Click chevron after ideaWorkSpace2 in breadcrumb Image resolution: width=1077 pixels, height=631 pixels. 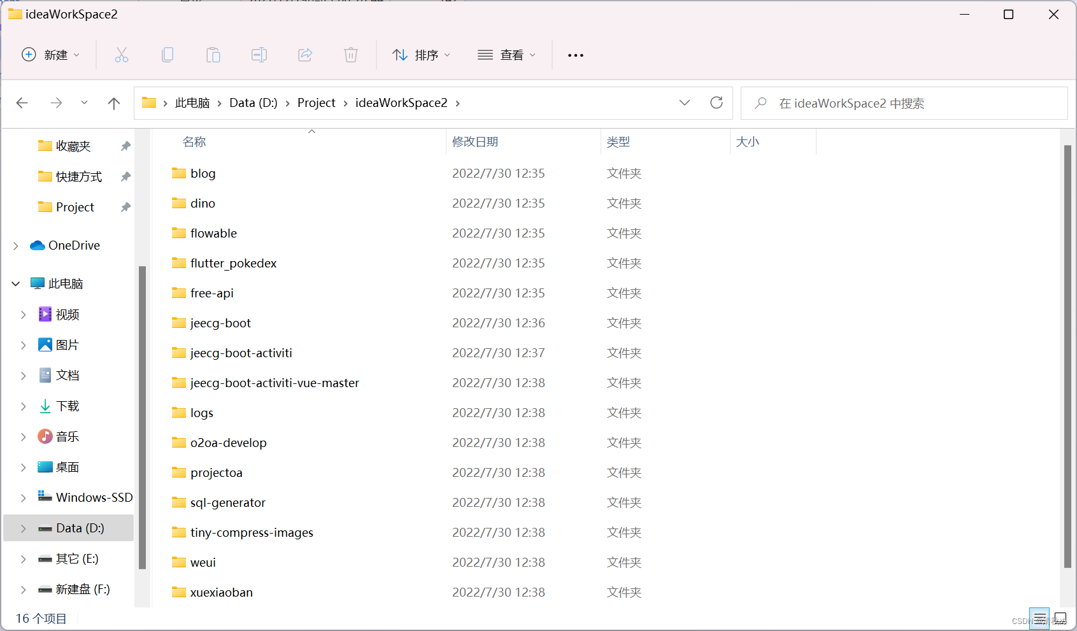(457, 103)
